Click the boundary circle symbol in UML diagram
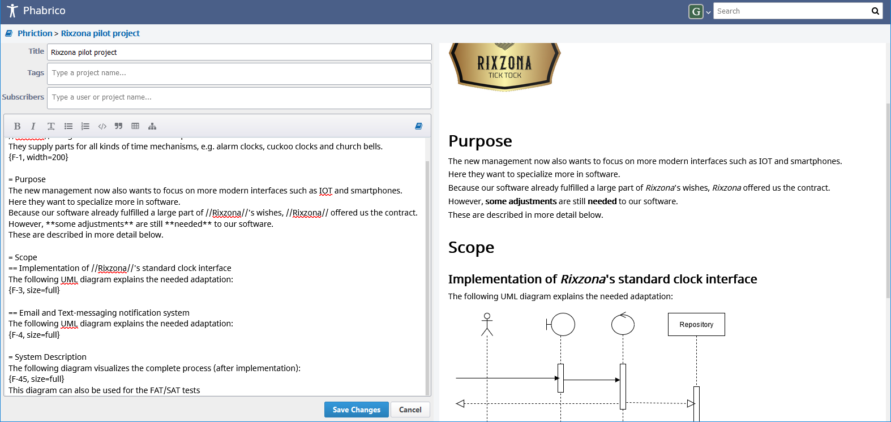This screenshot has height=422, width=891. click(x=561, y=324)
